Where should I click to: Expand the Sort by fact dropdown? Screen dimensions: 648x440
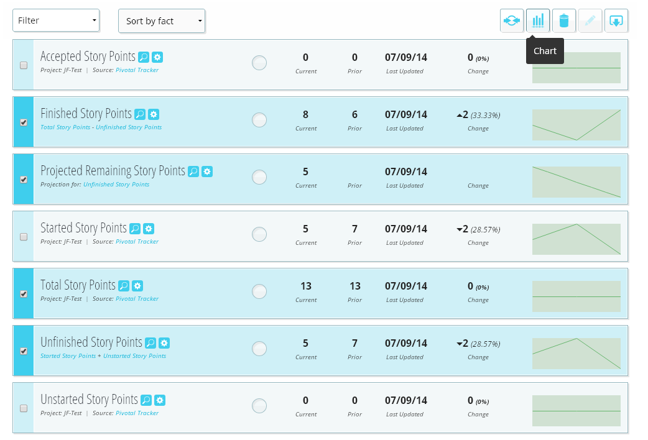click(162, 21)
